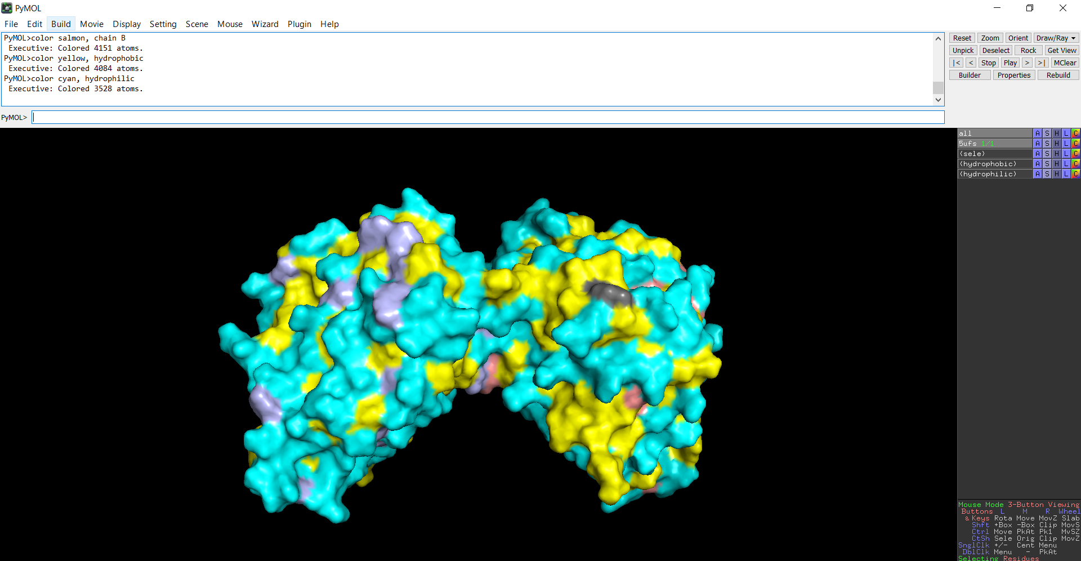The width and height of the screenshot is (1081, 561).
Task: Open the Plugin menu
Action: click(x=300, y=24)
